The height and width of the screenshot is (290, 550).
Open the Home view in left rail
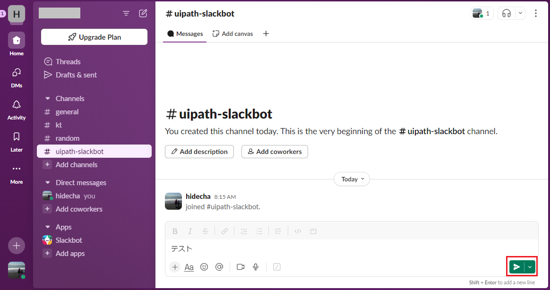[17, 44]
